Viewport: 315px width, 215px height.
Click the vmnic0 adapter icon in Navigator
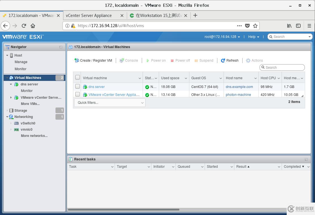coord(16,130)
